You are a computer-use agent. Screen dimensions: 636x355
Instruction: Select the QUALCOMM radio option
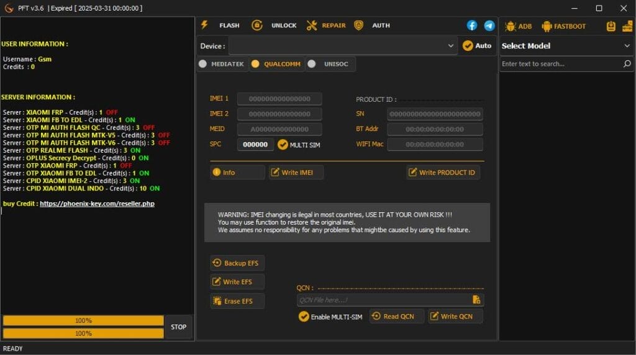coord(276,64)
